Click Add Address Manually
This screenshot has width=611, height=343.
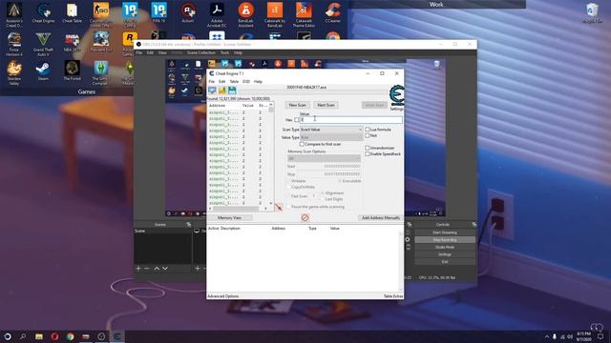pyautogui.click(x=381, y=218)
